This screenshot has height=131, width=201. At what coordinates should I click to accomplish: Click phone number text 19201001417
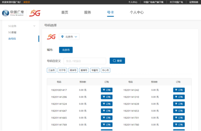[x=59, y=90]
